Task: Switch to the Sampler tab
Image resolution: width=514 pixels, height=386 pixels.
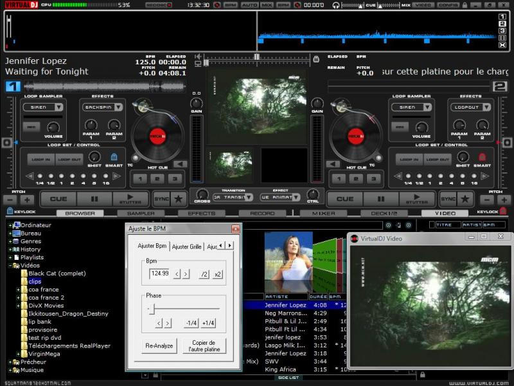Action: click(x=140, y=213)
